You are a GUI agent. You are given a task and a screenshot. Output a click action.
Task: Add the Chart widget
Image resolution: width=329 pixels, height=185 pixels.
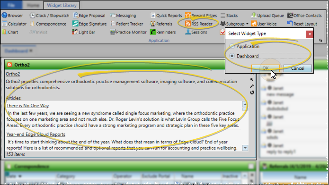coord(10,32)
